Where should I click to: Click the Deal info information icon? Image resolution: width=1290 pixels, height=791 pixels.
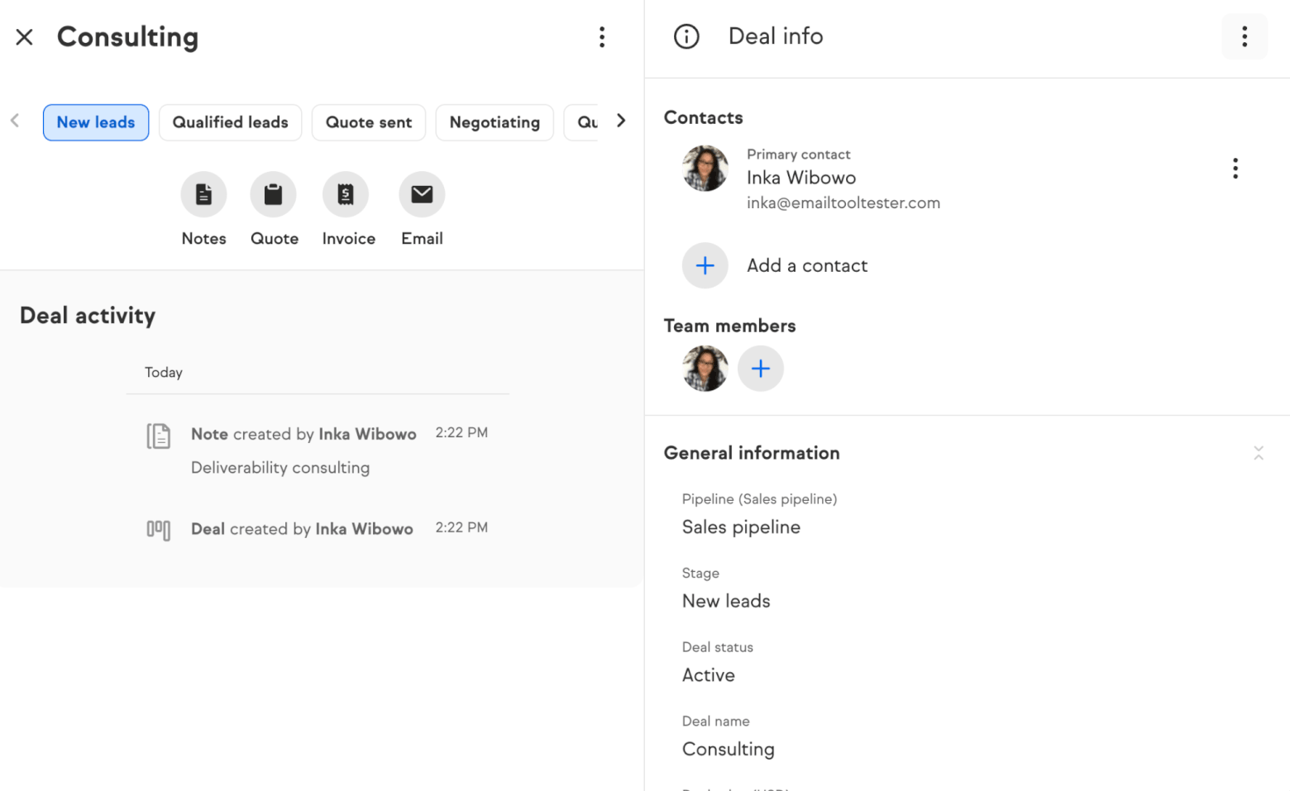[x=686, y=36]
